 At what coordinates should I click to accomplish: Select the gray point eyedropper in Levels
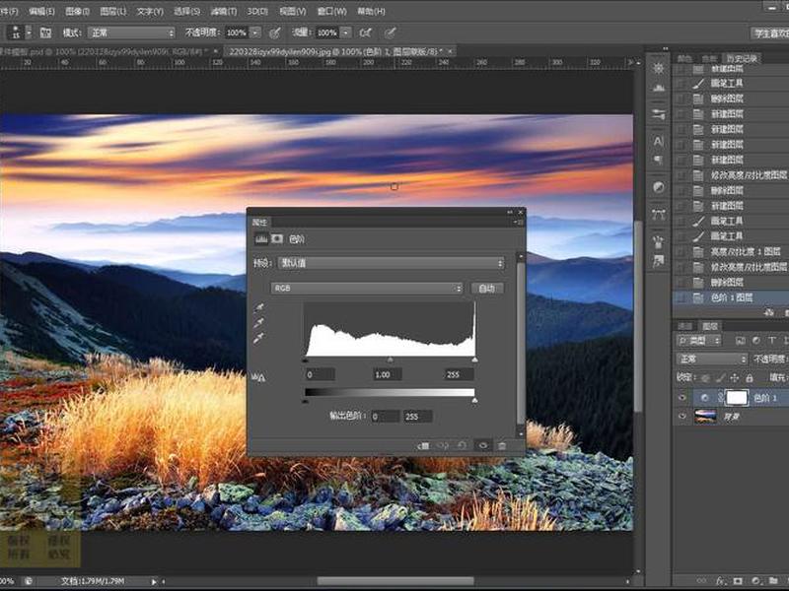(x=259, y=323)
